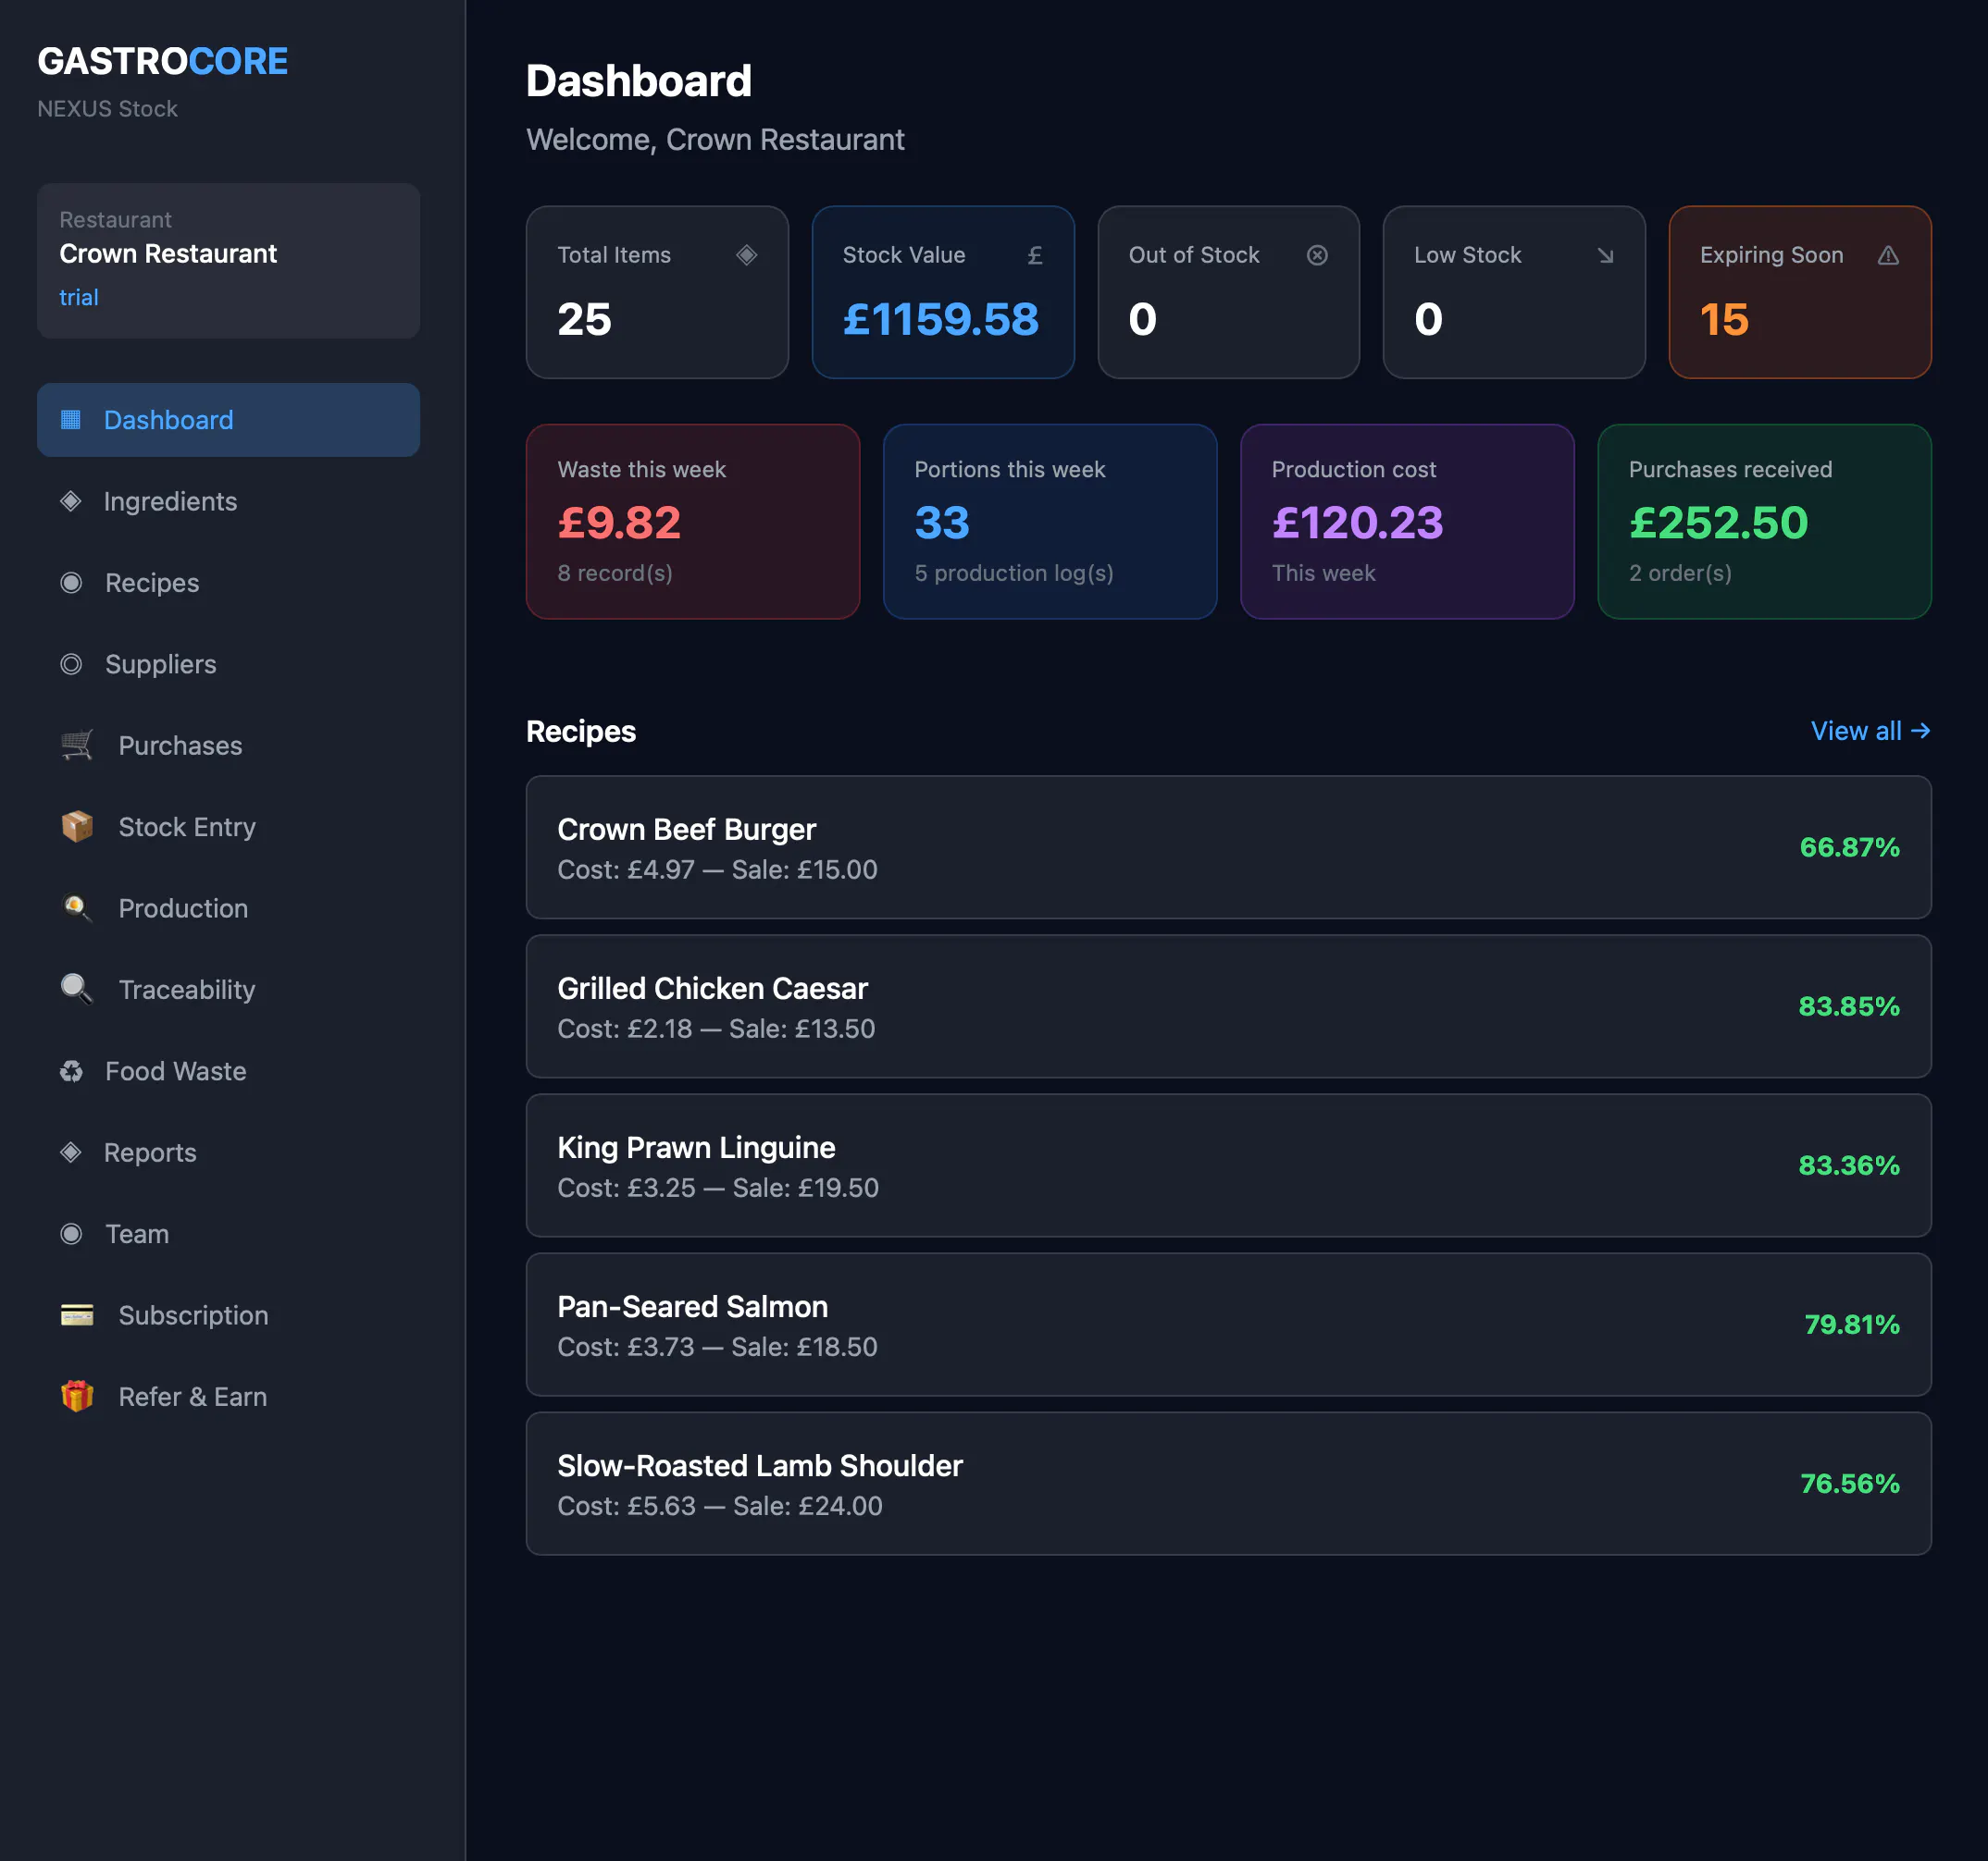Image resolution: width=1988 pixels, height=1861 pixels.
Task: Click the Traceability magnifier icon
Action: [77, 990]
